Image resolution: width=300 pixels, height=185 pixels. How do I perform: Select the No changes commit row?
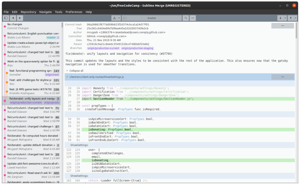[x=32, y=26]
